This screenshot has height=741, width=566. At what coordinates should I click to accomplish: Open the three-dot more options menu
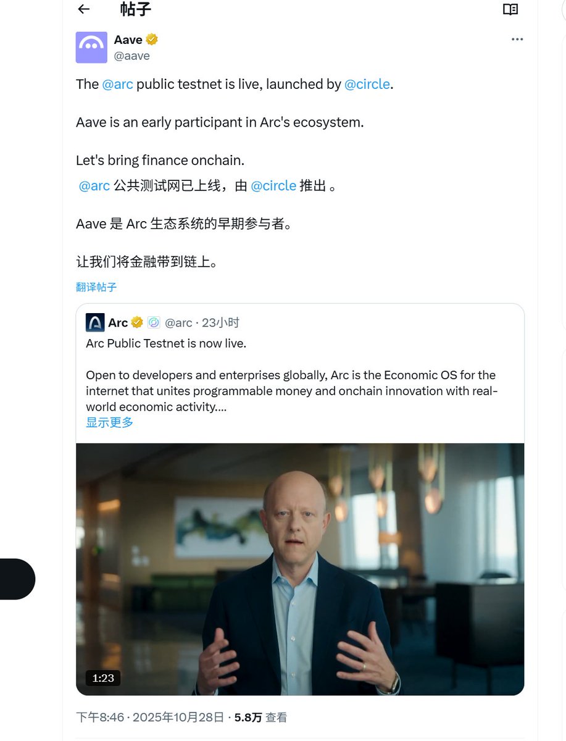coord(517,40)
